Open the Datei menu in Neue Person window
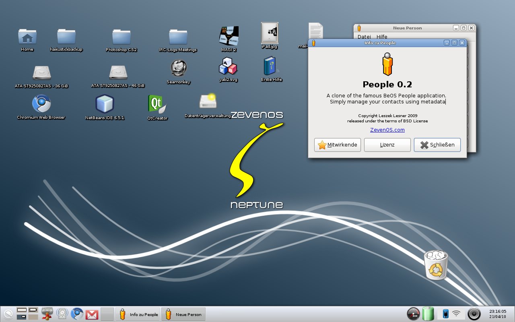This screenshot has width=515, height=322. click(364, 37)
